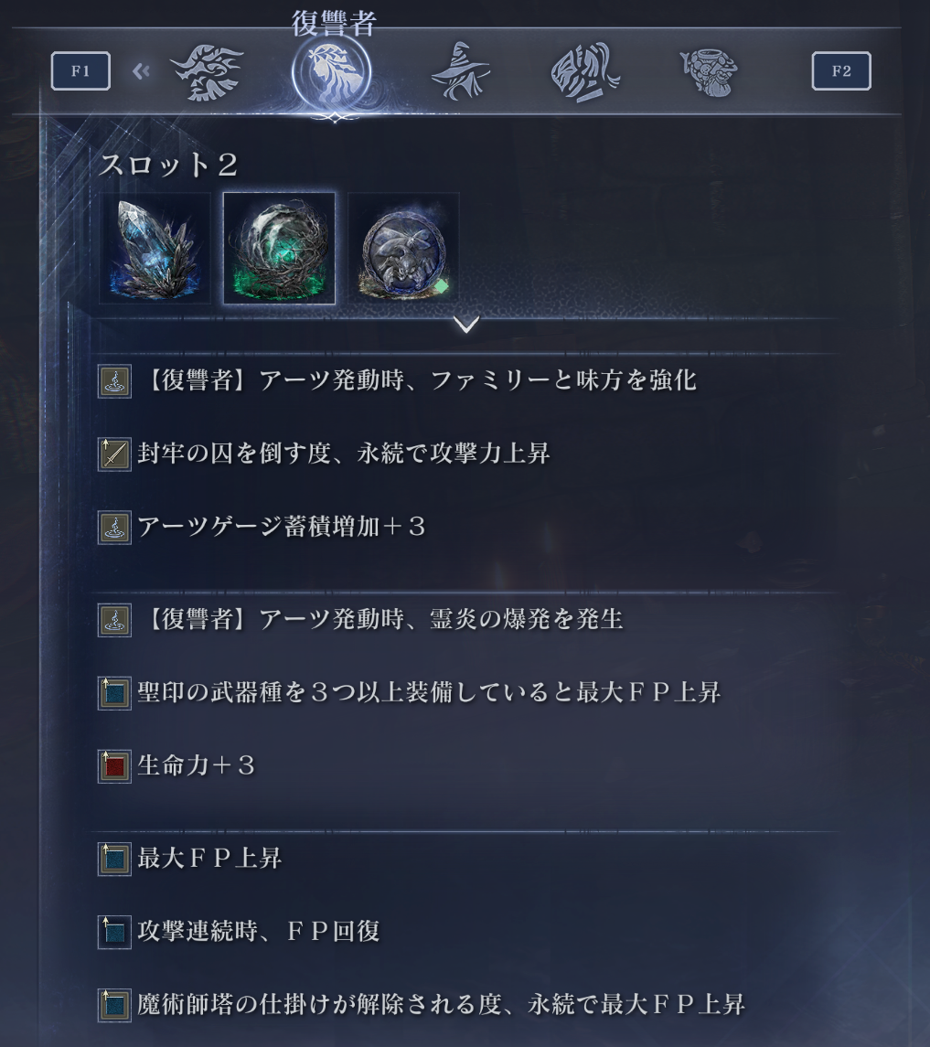Choose the pot-shaped character tab icon

709,72
